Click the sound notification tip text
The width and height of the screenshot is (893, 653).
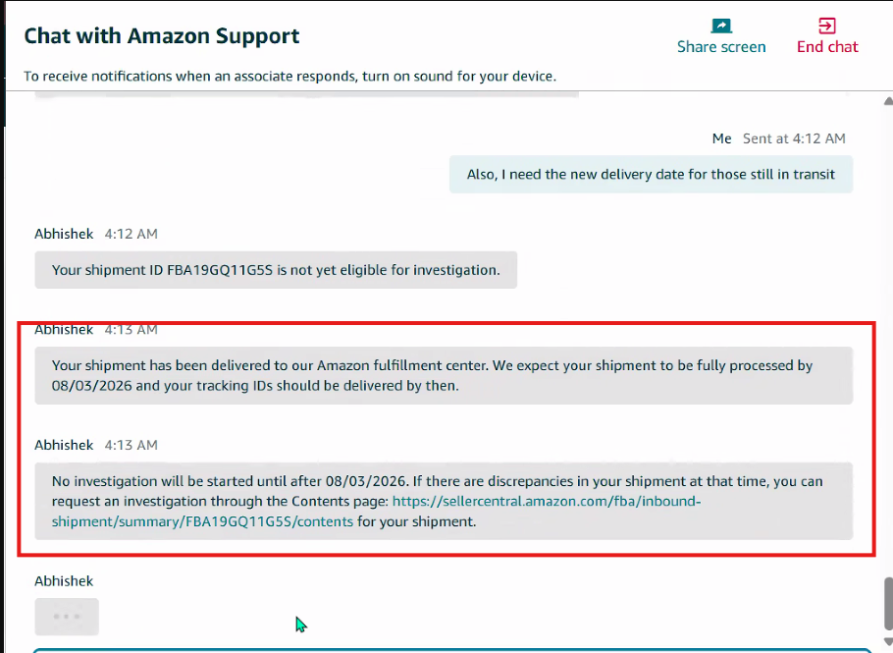pyautogui.click(x=289, y=77)
